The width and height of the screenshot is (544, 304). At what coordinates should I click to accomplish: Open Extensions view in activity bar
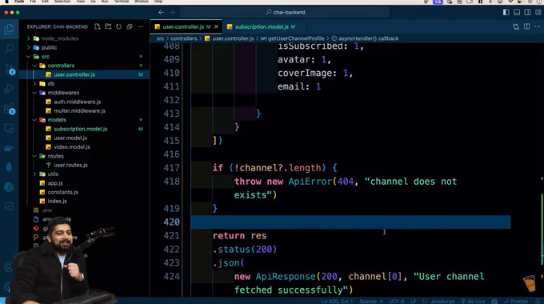(9, 109)
